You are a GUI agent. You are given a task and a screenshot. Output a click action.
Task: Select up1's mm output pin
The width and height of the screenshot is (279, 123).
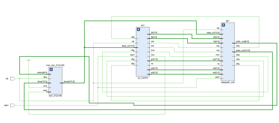153,50
